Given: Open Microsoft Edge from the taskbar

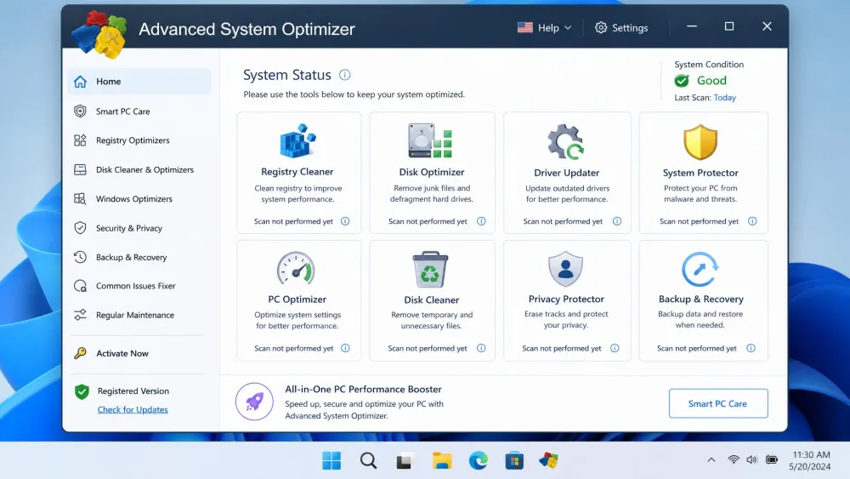Looking at the screenshot, I should point(478,460).
